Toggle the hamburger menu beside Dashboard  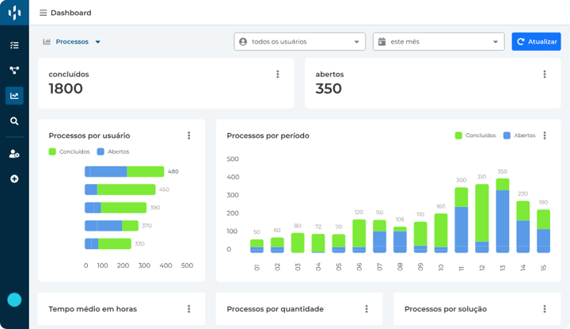[43, 13]
